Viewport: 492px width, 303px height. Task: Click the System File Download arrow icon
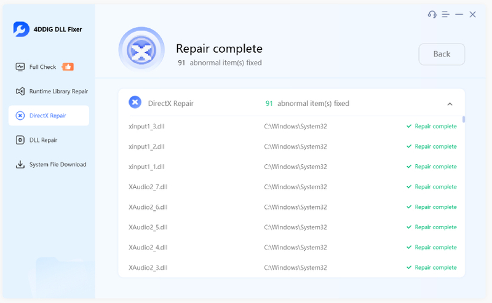pos(20,164)
